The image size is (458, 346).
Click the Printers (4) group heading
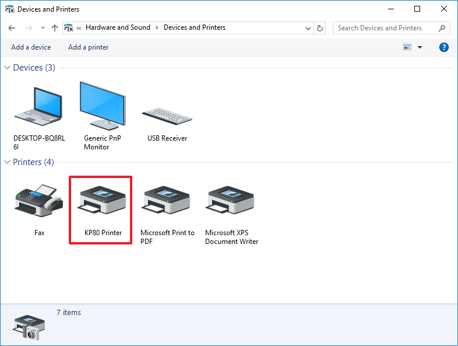click(33, 162)
